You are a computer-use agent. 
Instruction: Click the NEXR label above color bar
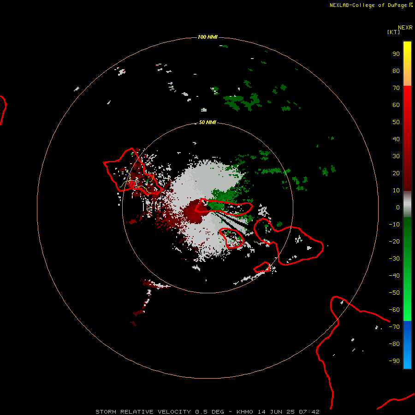pyautogui.click(x=405, y=28)
